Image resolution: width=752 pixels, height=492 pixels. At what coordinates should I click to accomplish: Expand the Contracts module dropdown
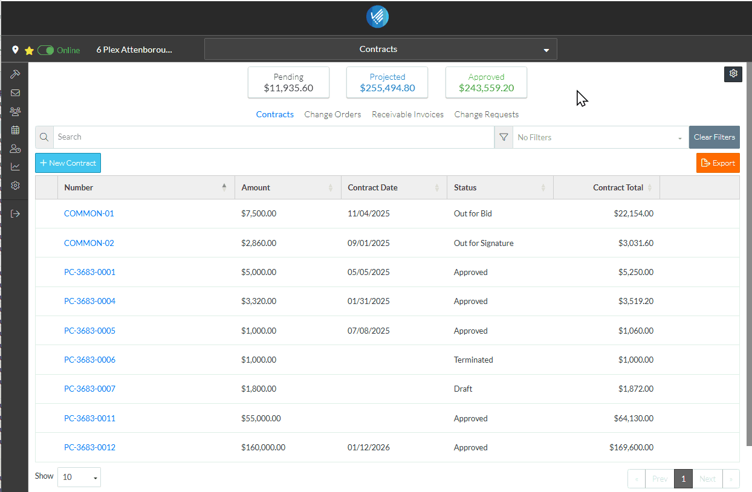[380, 50]
